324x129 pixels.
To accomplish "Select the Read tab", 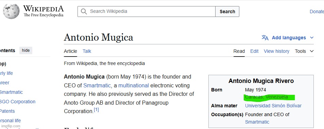I will coord(239,51).
